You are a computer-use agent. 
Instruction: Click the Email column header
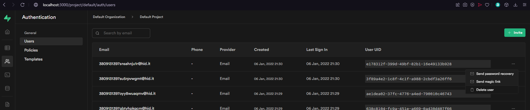104,50
